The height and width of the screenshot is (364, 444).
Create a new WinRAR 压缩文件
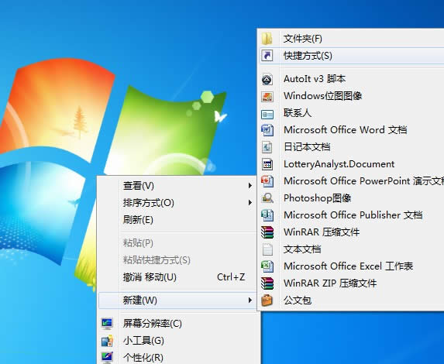(352, 232)
